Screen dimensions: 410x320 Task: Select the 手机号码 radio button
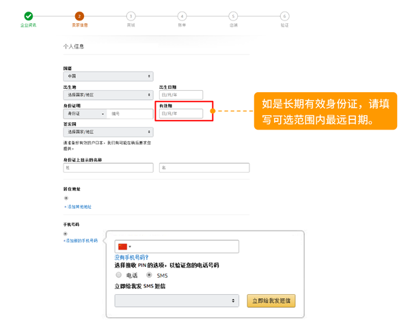(x=66, y=233)
